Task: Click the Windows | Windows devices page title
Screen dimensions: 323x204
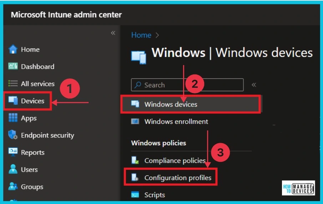Action: (232, 53)
